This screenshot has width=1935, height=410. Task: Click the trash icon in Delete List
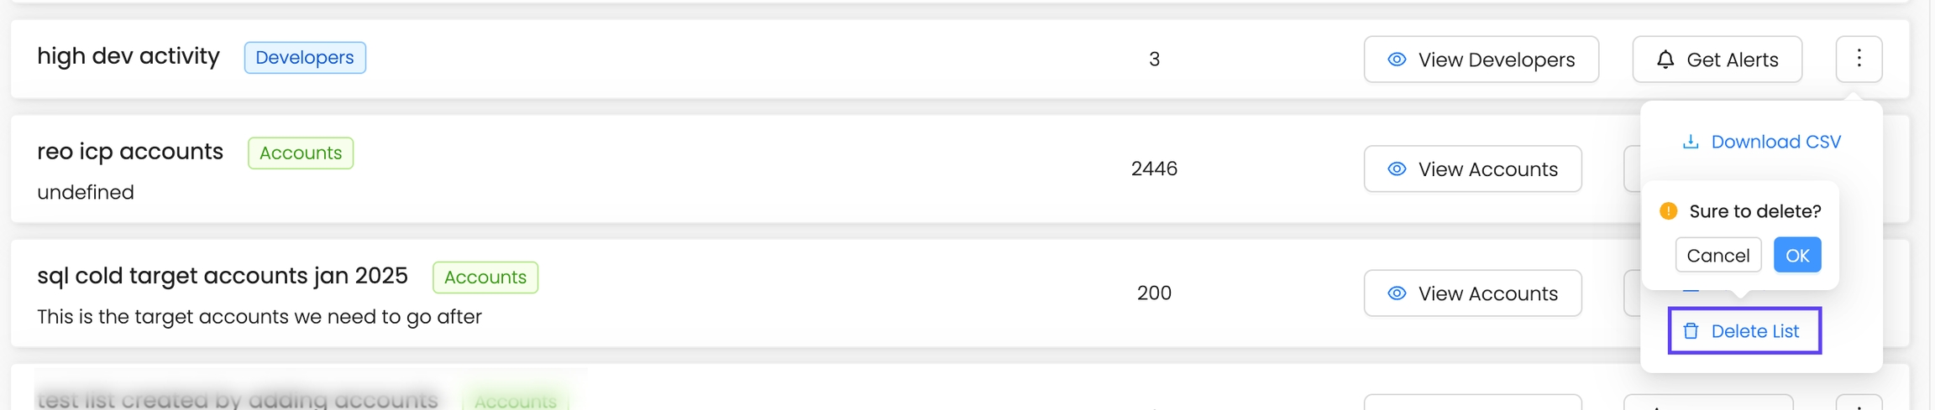click(x=1691, y=331)
